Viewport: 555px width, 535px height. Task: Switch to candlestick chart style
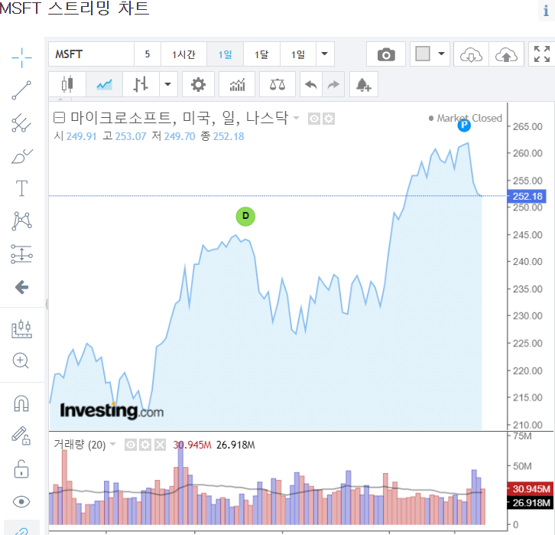pos(67,84)
